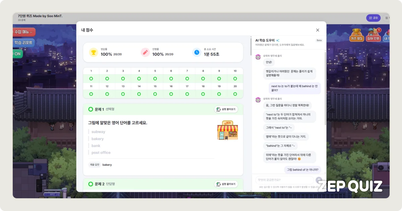Click the 무엇이 궁금한가요? chat input field

284,180
